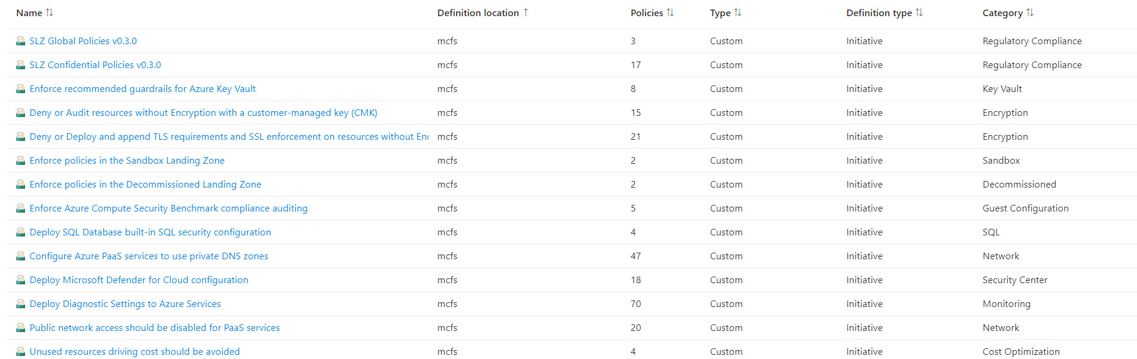Click the icon next to Key Vault guardrails initiative
Image resolution: width=1137 pixels, height=359 pixels.
pos(21,89)
